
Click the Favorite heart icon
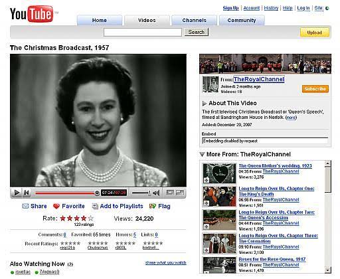click(x=56, y=206)
